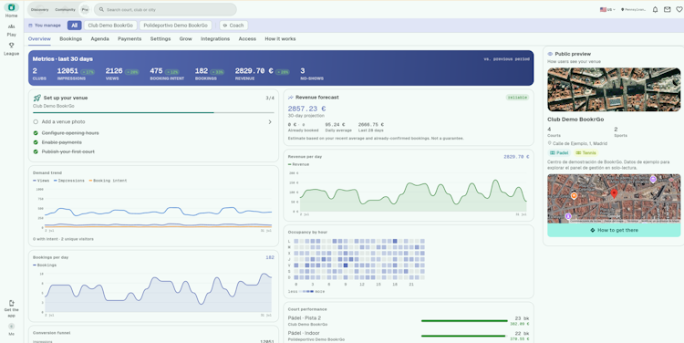Screen dimensions: 684x343
Task: Open the messages envelope icon
Action: [667, 10]
